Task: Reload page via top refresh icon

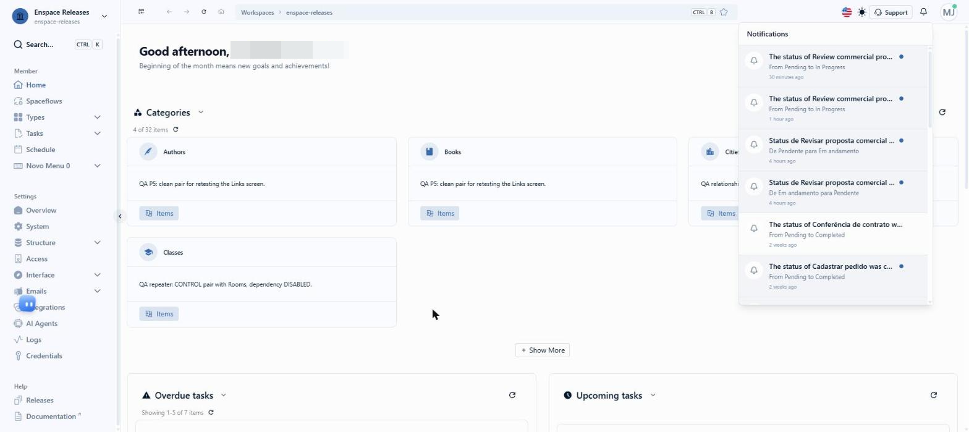Action: (x=204, y=12)
